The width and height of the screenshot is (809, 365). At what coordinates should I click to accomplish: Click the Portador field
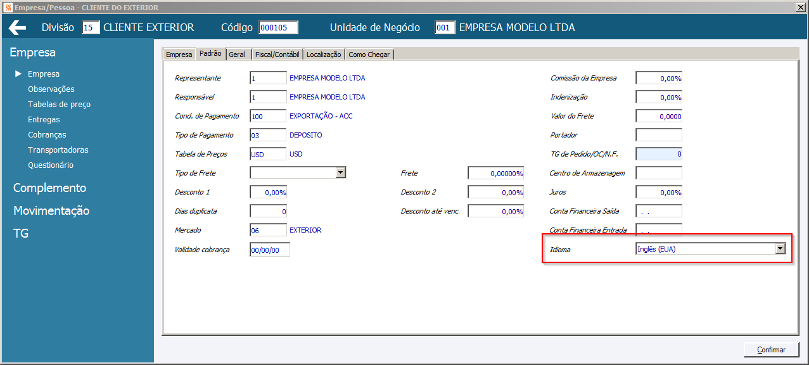pyautogui.click(x=659, y=135)
